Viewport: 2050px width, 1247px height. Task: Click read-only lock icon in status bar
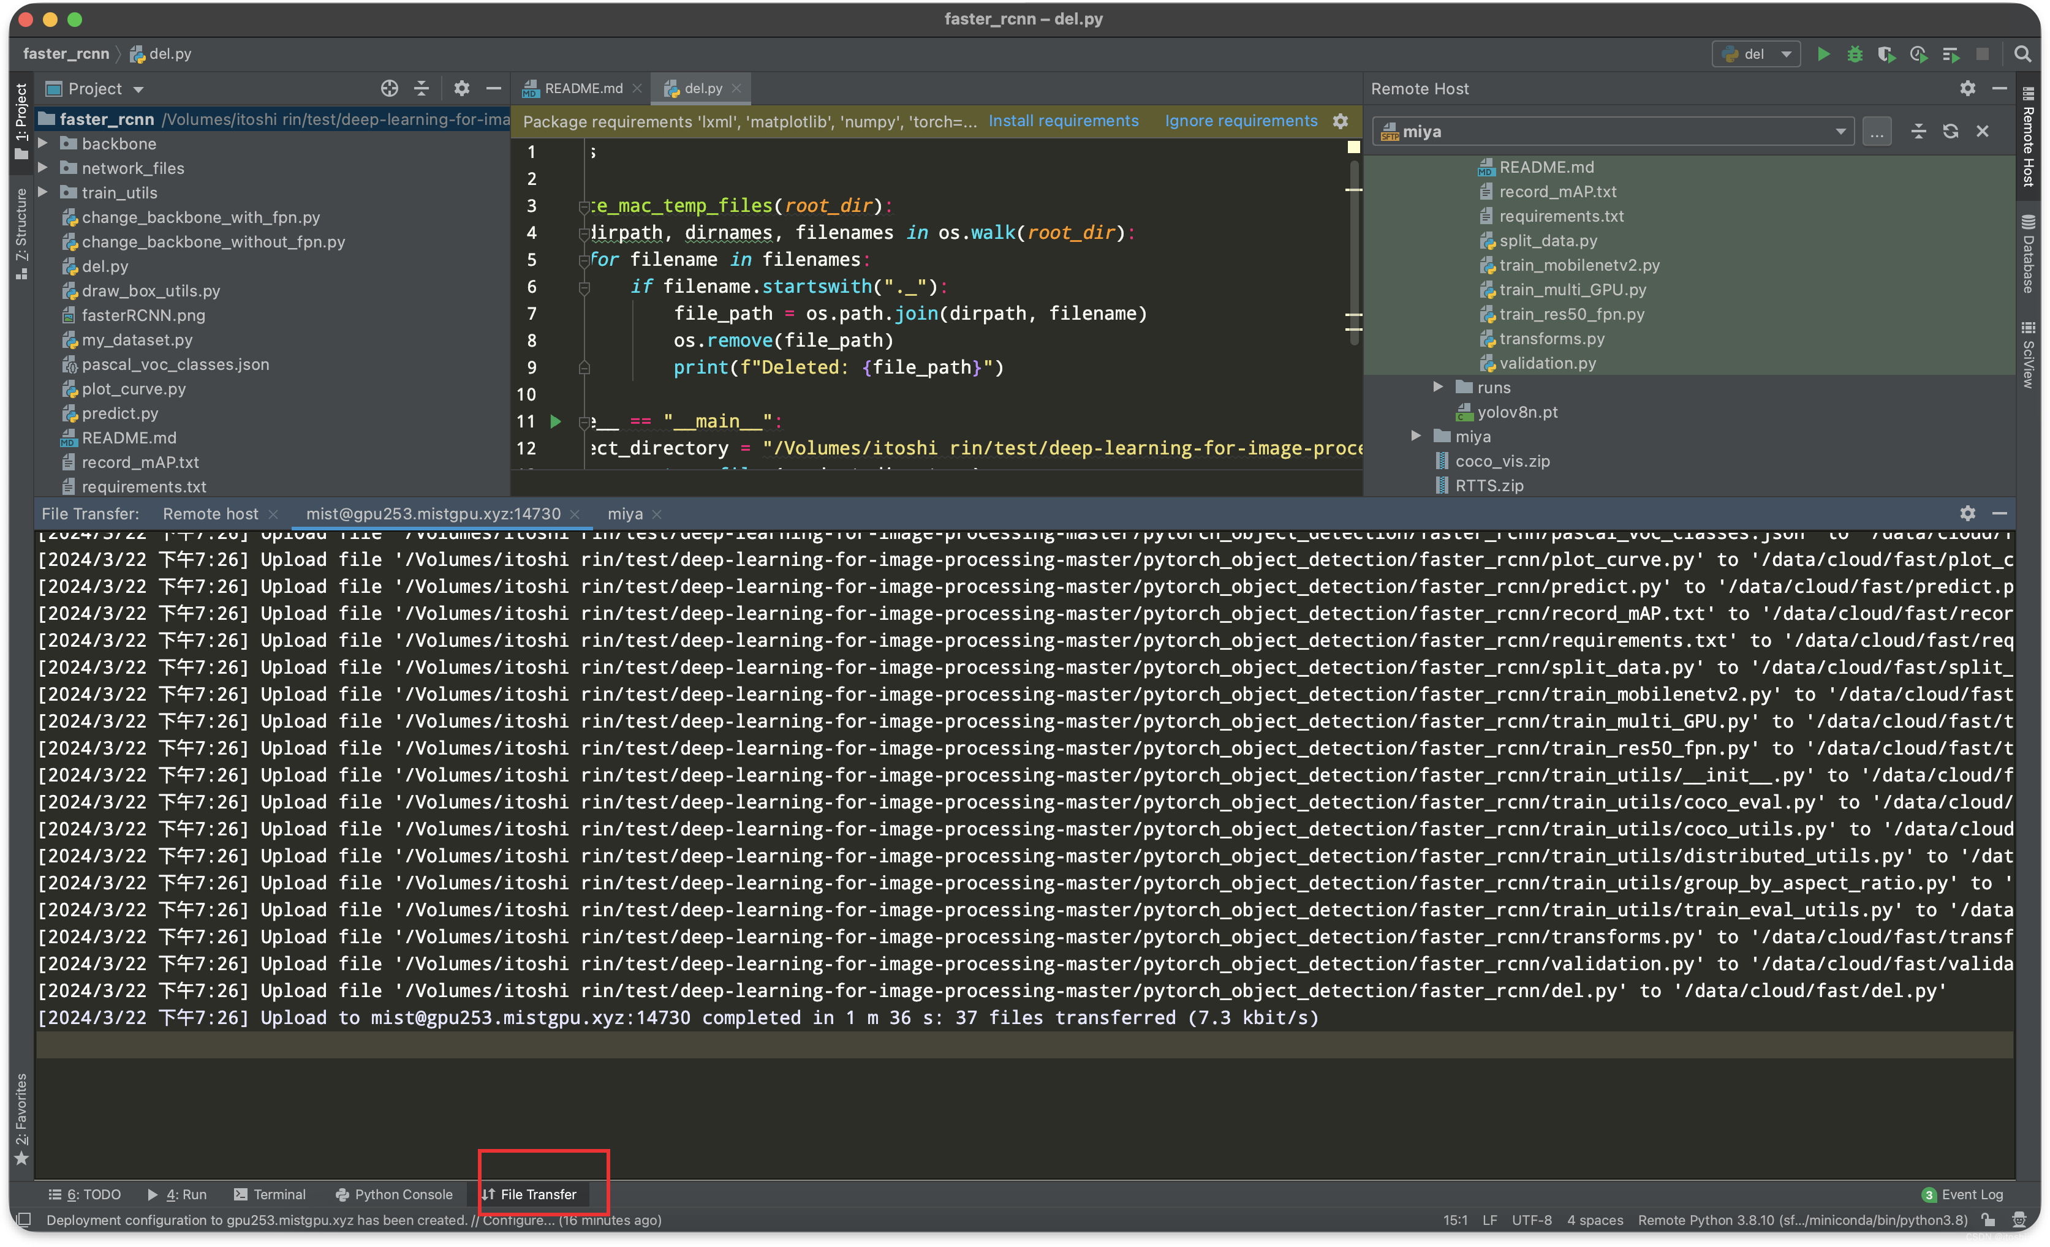[1988, 1221]
